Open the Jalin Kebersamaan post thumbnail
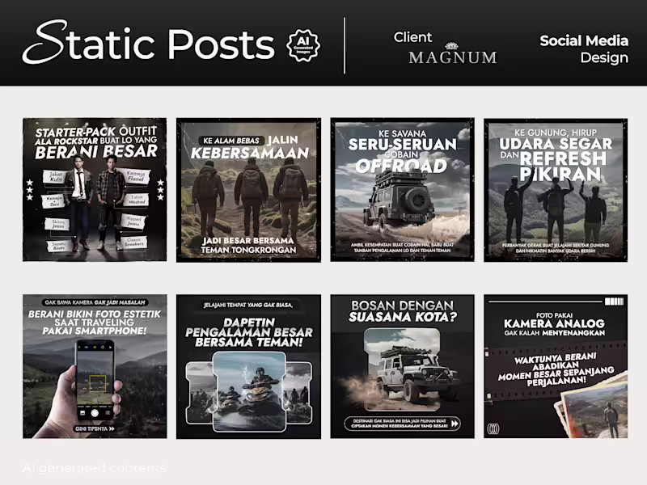Screen dimensions: 647x485 [248, 190]
